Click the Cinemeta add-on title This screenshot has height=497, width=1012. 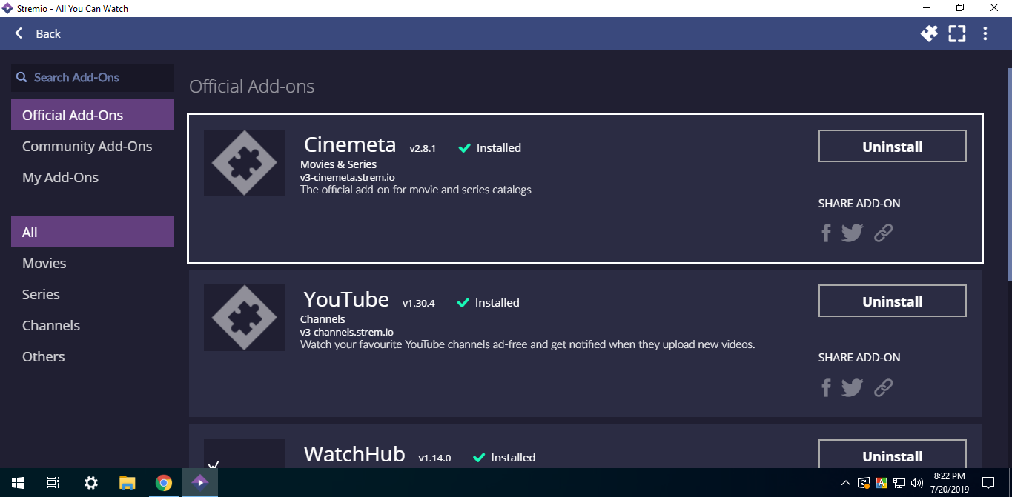coord(350,144)
